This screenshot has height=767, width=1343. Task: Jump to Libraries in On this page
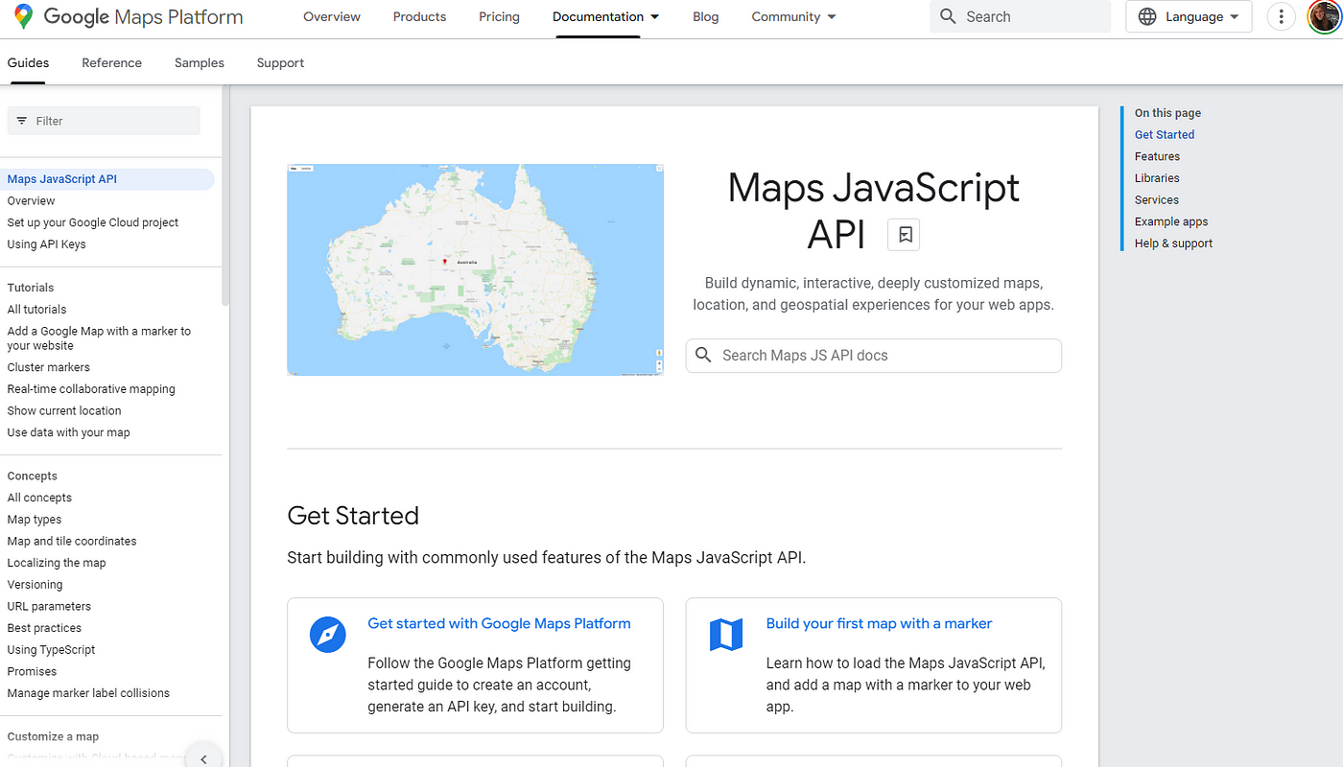pos(1157,178)
